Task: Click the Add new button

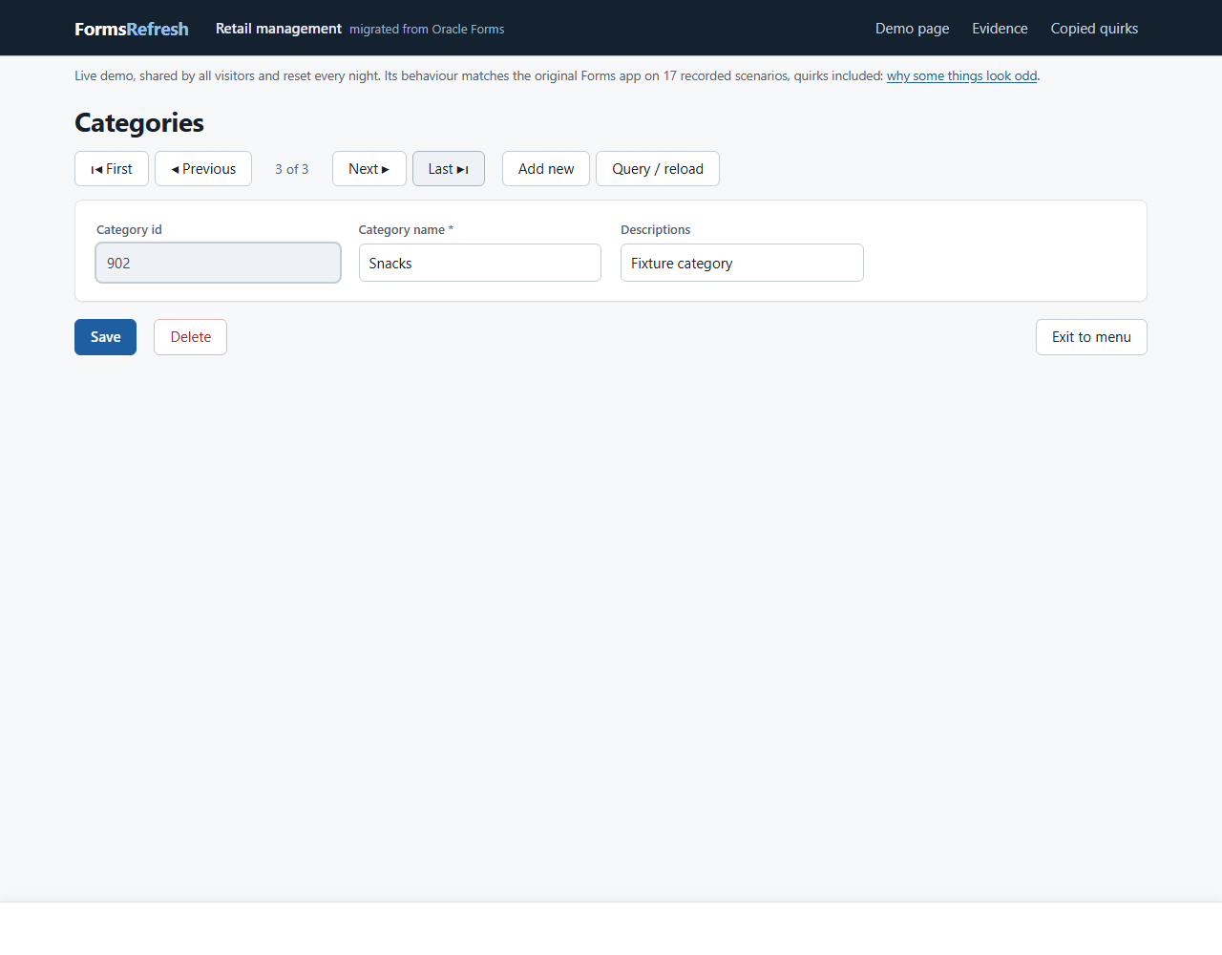Action: click(546, 169)
